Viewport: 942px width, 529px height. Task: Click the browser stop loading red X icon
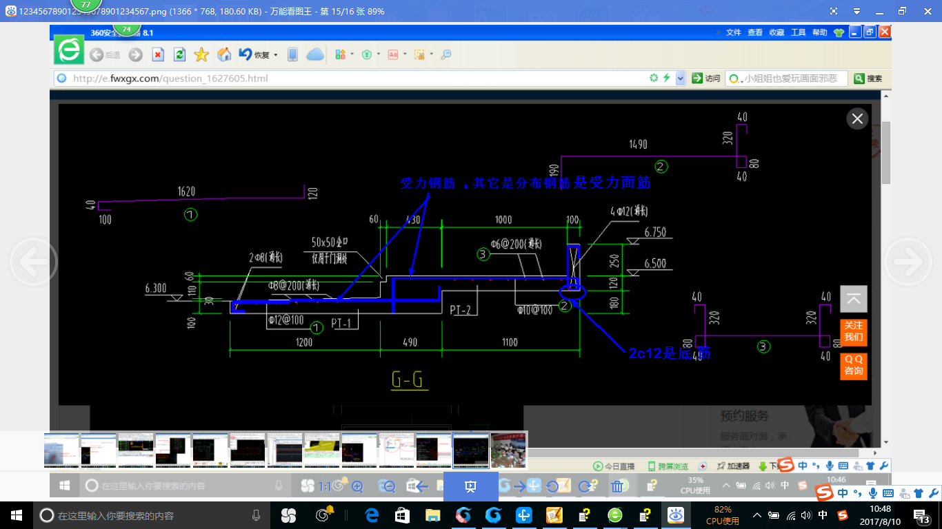[158, 54]
